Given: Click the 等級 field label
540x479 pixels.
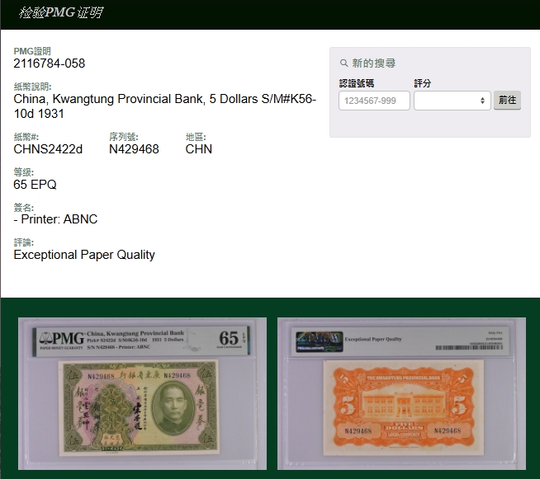Looking at the screenshot, I should [23, 172].
